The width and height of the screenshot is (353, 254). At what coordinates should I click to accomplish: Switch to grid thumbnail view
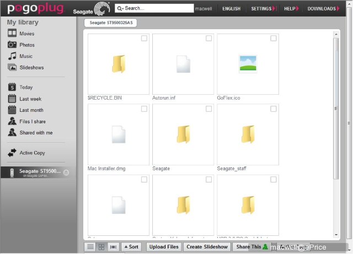(x=101, y=247)
